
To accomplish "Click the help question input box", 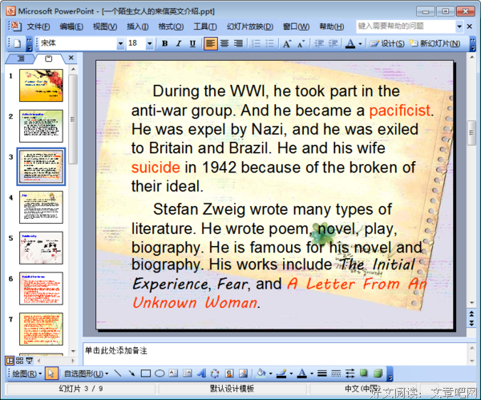I will pos(406,26).
